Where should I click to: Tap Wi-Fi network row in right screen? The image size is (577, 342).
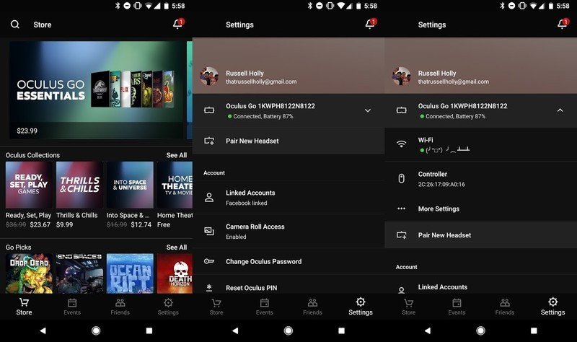pos(480,144)
